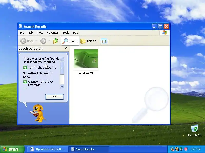205x153 pixels.
Task: Click the green arrow beside Yes, finished searching
Action: click(x=25, y=68)
